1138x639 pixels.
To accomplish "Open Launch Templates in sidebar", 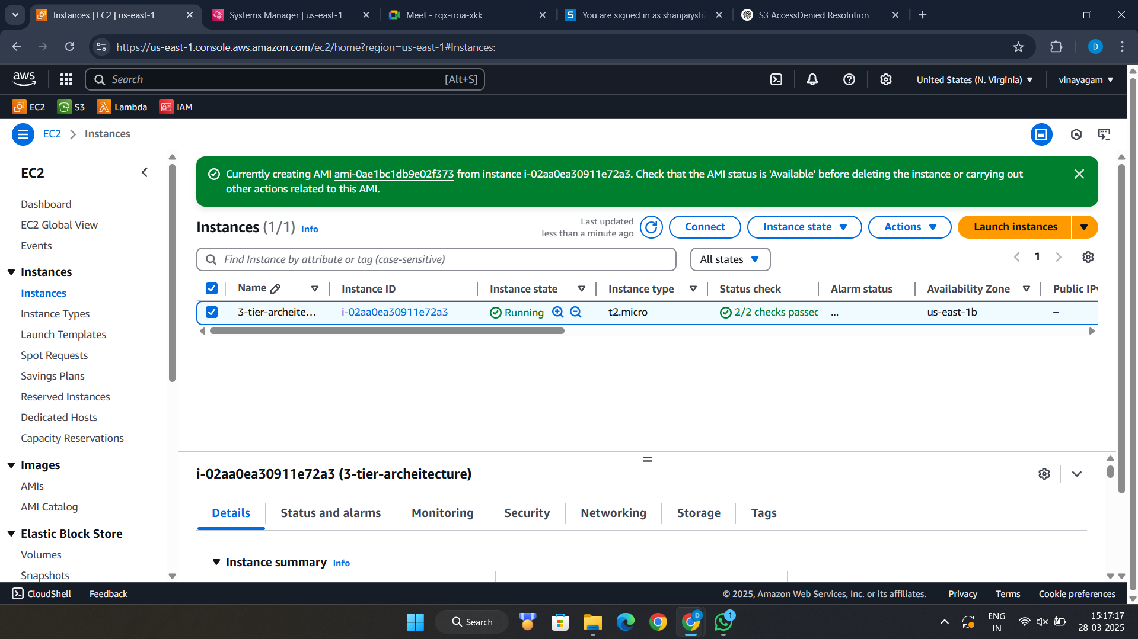I will point(63,335).
